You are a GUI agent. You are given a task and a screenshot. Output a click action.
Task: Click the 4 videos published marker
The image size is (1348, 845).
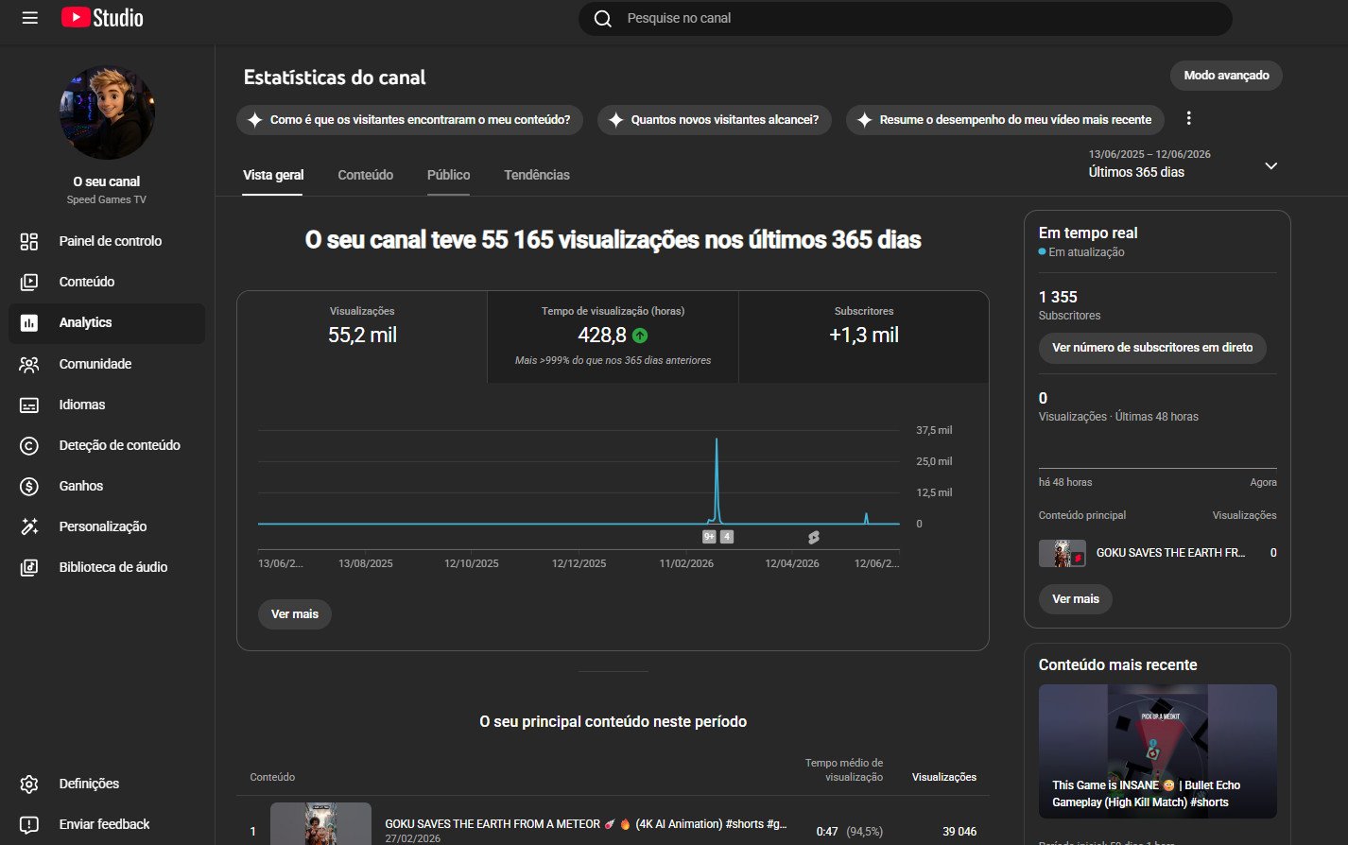coord(726,536)
